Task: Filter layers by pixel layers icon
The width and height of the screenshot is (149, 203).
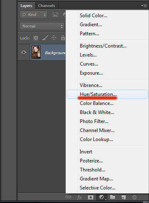Action: coord(55,15)
